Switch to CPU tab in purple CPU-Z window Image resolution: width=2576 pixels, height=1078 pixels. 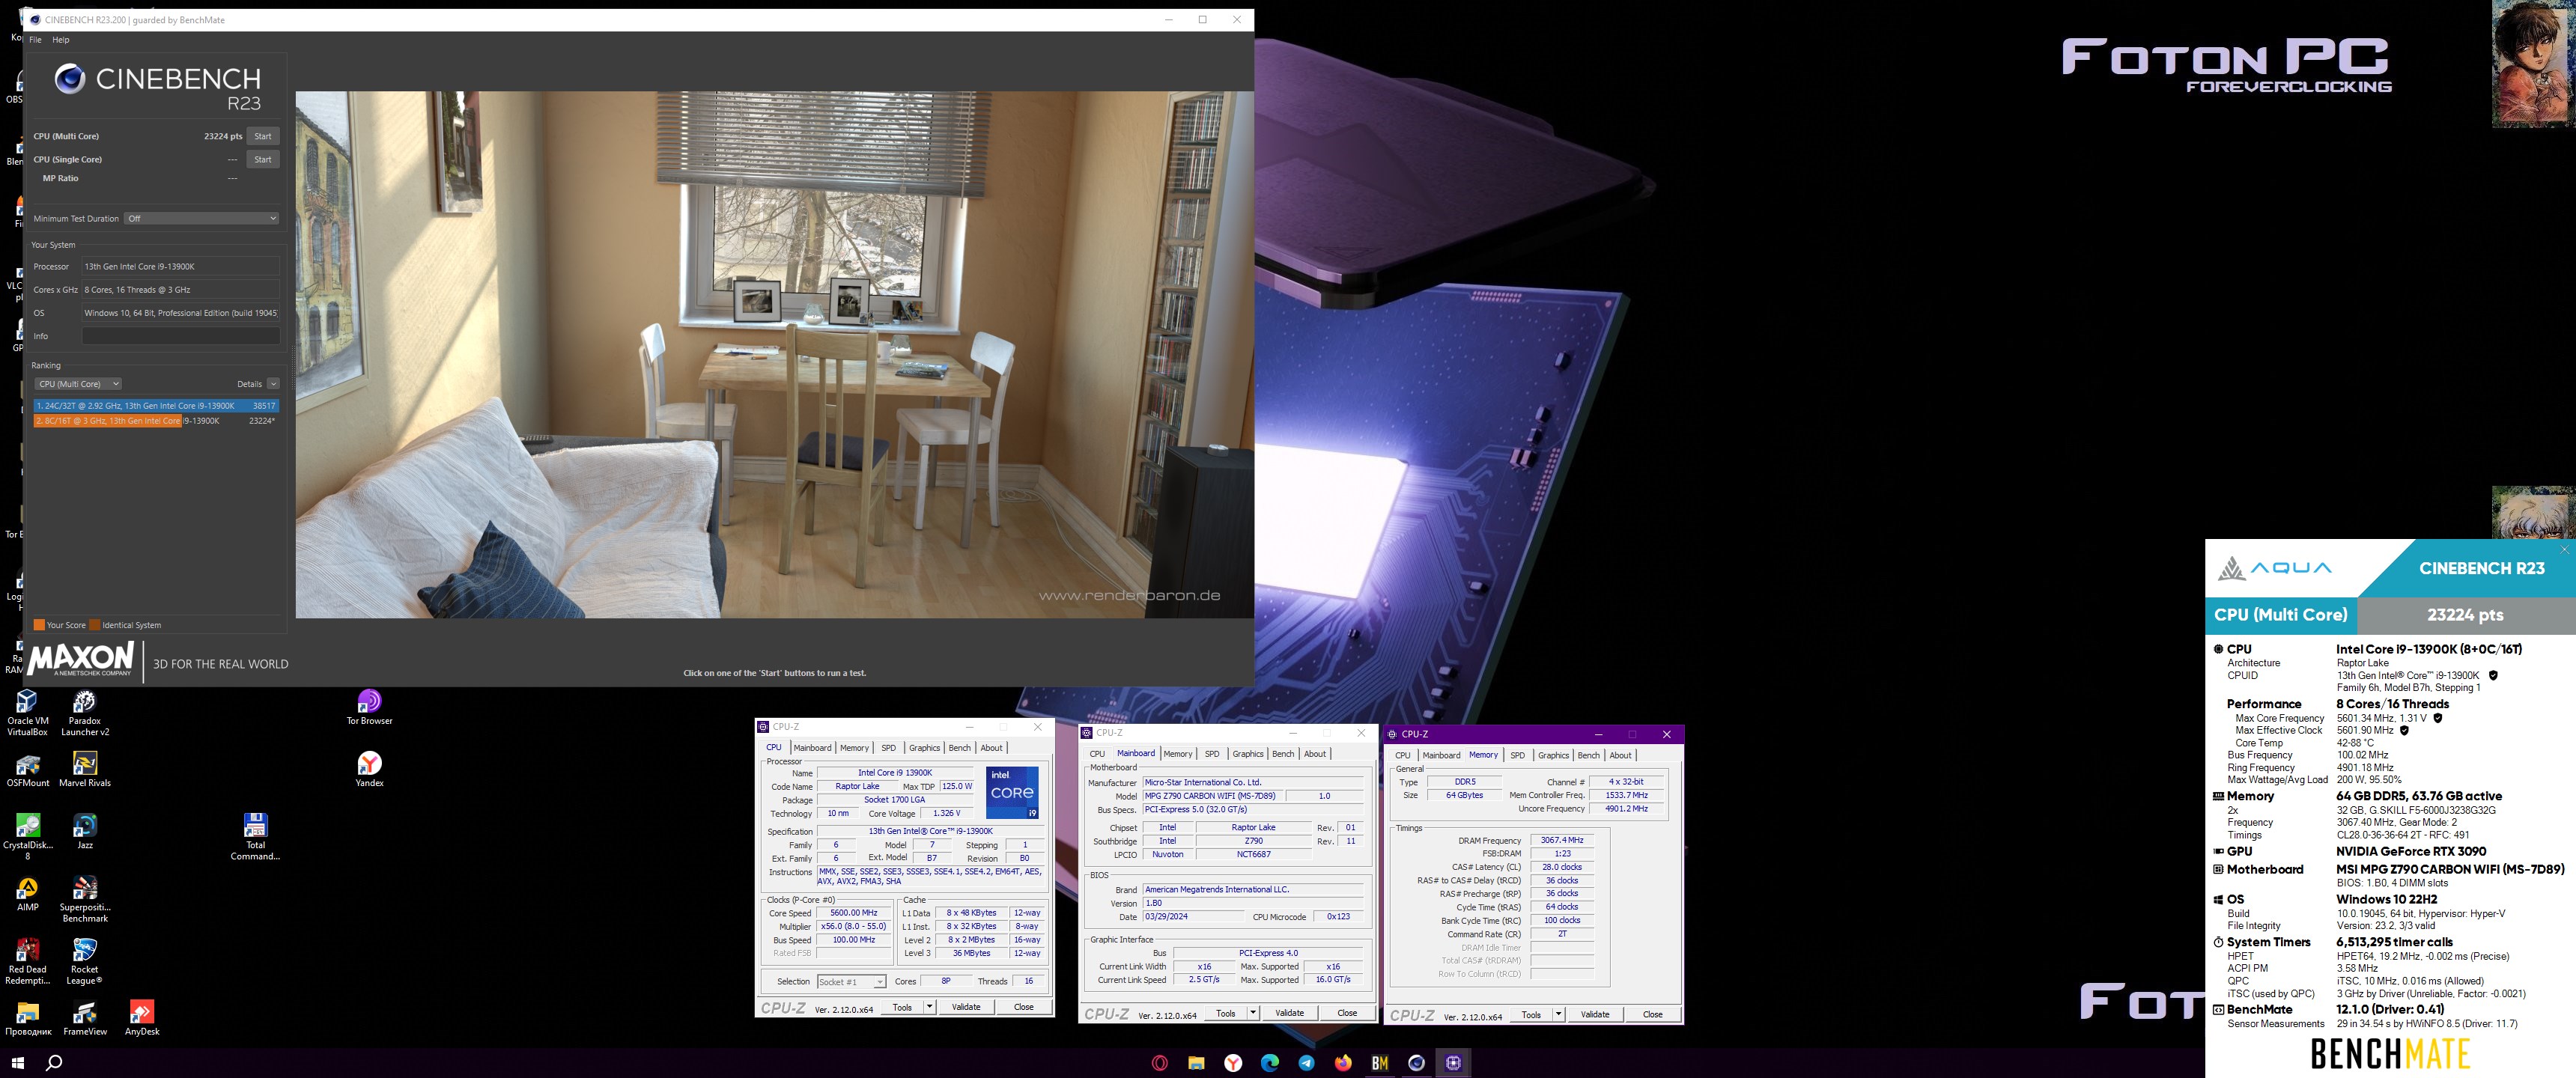[1402, 756]
